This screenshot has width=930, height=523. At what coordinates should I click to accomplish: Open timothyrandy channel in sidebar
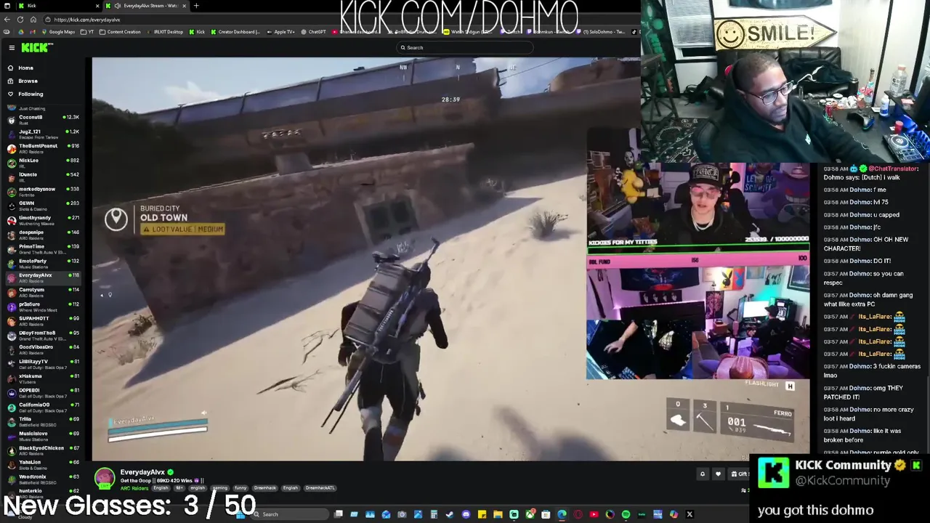click(44, 220)
